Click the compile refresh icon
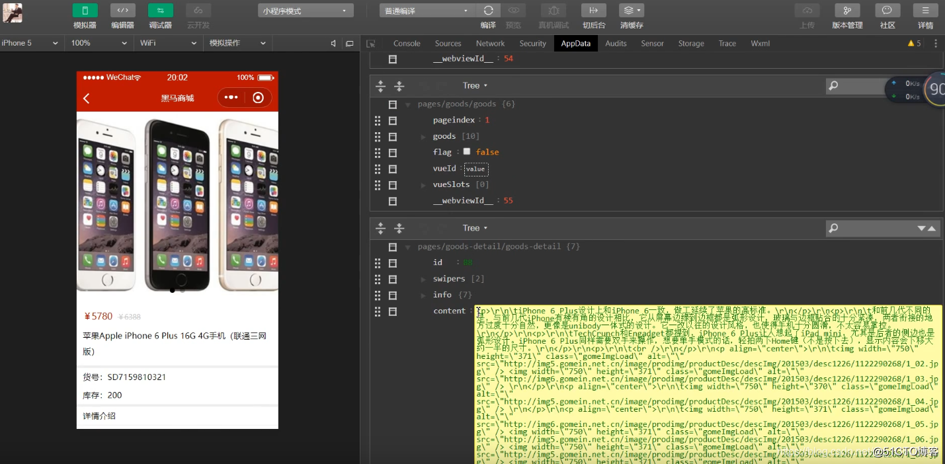Viewport: 945px width, 464px height. [x=488, y=11]
